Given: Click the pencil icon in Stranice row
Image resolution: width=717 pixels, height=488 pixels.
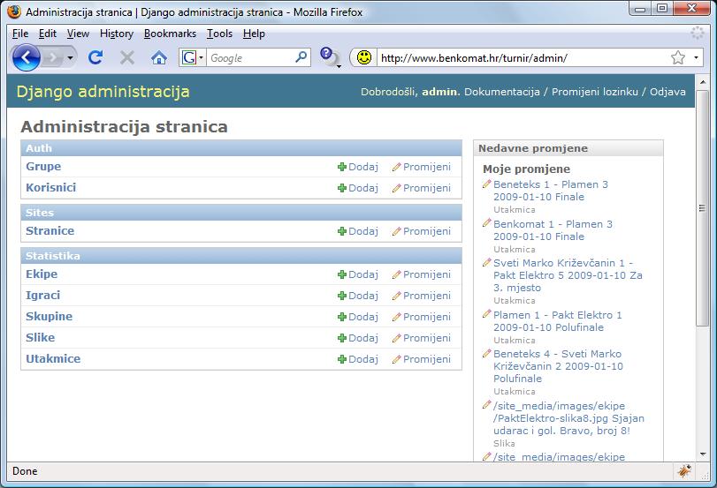Looking at the screenshot, I should [x=396, y=231].
